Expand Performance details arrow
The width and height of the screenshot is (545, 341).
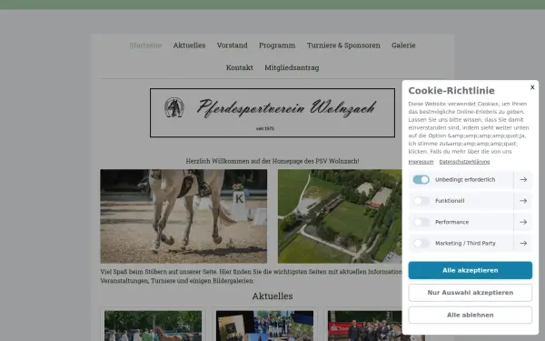click(523, 222)
